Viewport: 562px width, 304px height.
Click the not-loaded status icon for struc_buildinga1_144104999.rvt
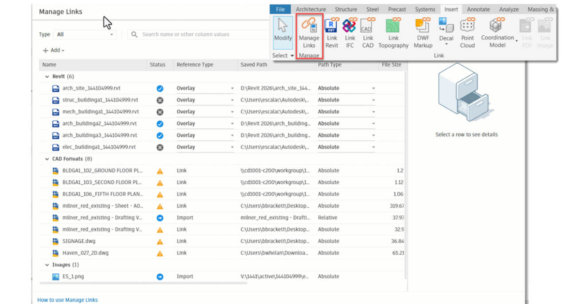coord(160,100)
